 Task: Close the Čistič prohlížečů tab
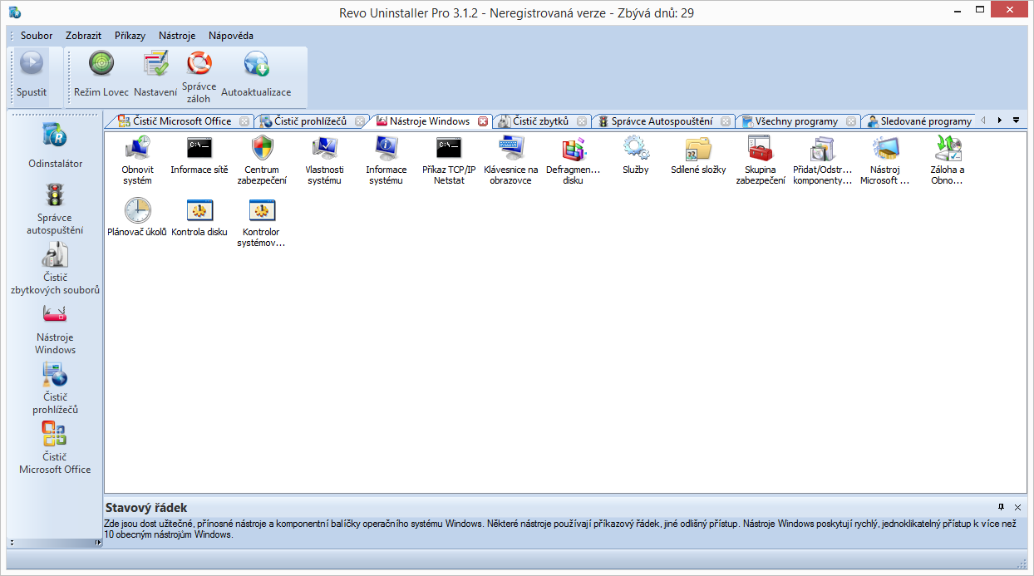[x=359, y=121]
